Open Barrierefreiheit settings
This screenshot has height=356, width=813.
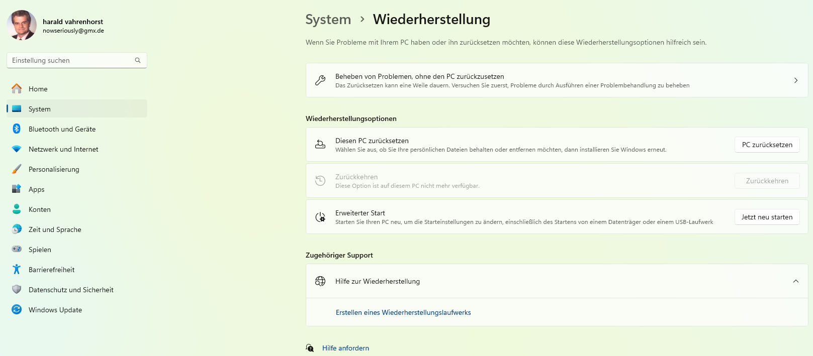click(x=77, y=270)
